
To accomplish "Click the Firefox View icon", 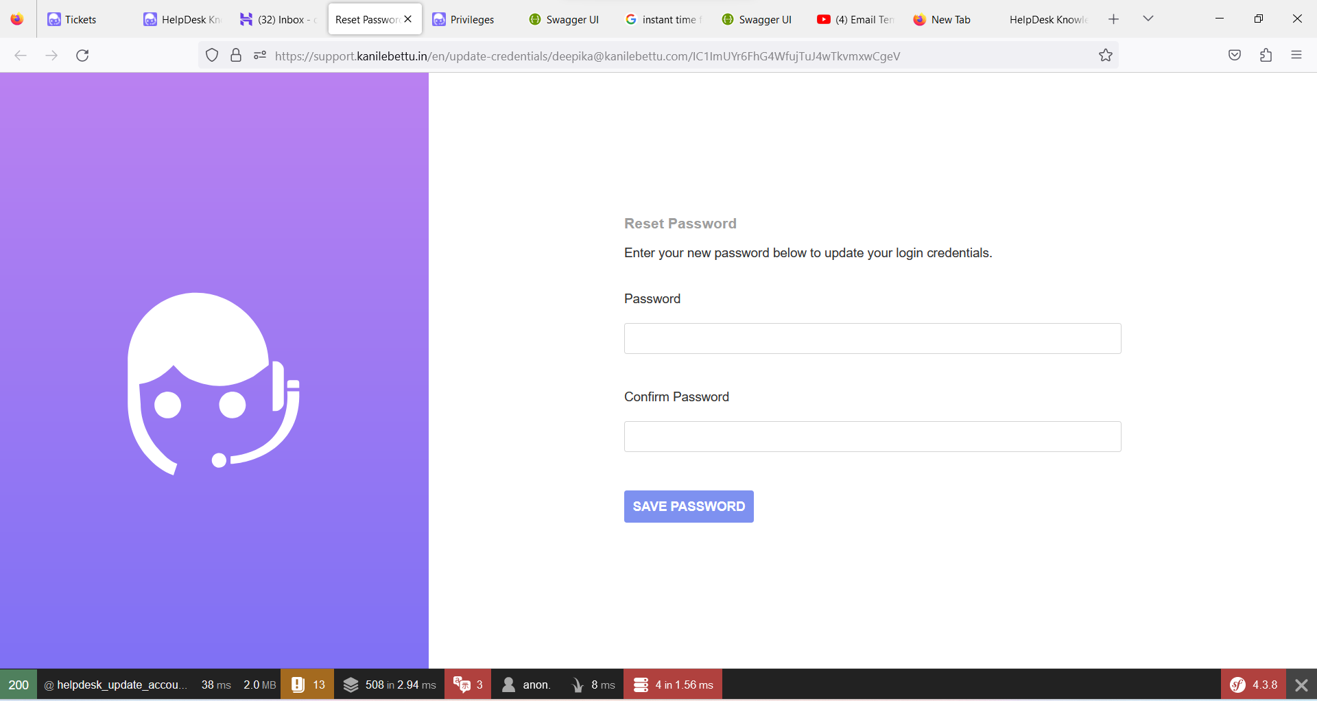I will (x=17, y=19).
